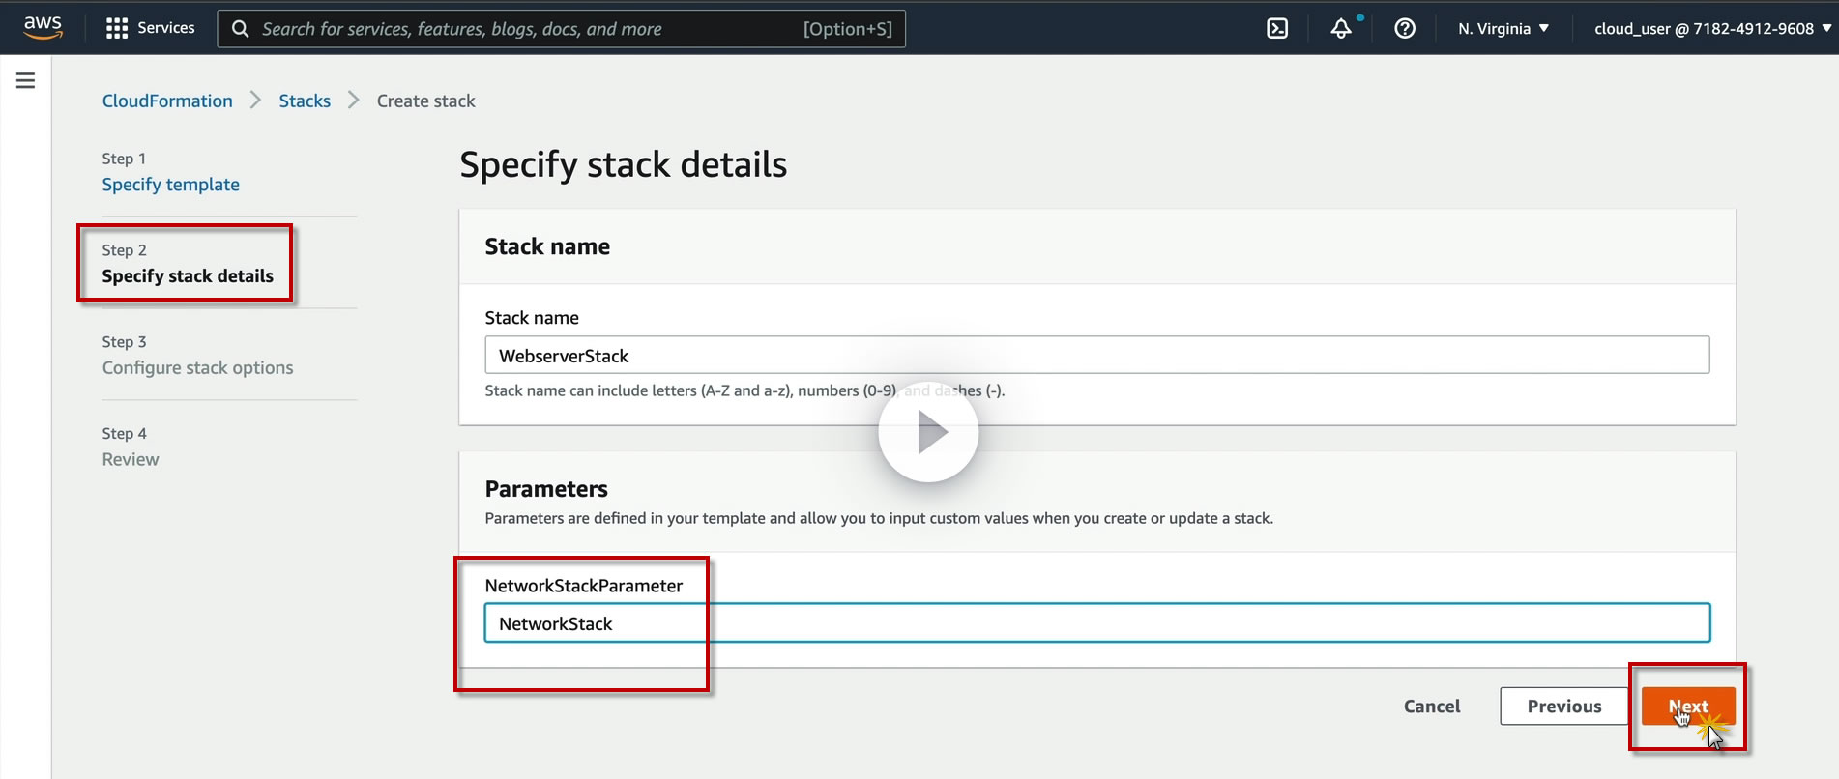Select Step 4 Review
The height and width of the screenshot is (779, 1839).
point(131,460)
